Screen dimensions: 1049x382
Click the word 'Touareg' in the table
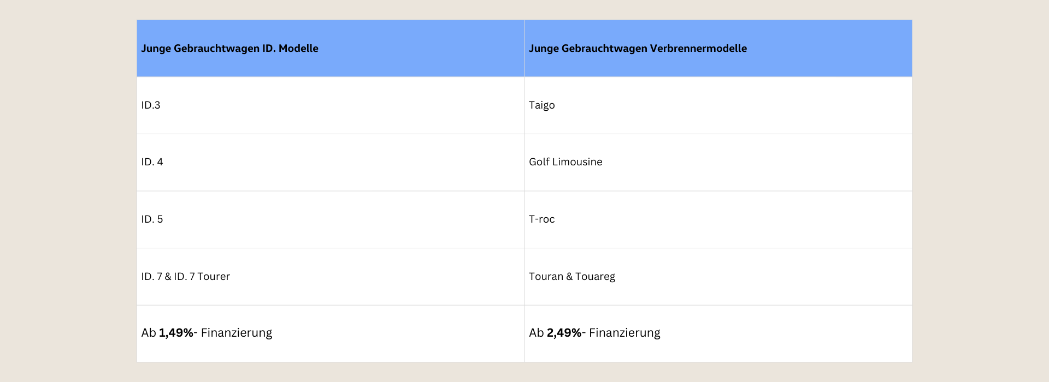coord(595,277)
